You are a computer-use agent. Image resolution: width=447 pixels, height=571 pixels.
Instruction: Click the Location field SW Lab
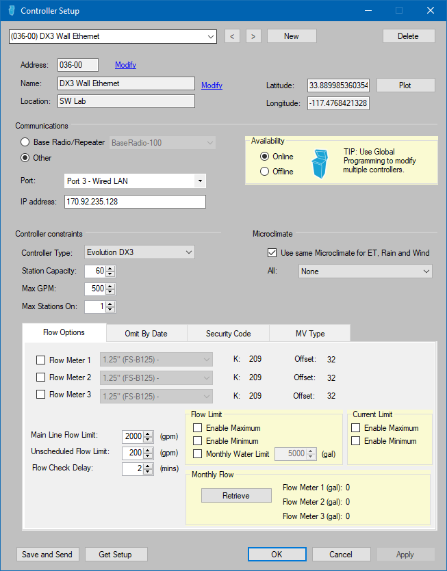pyautogui.click(x=126, y=101)
